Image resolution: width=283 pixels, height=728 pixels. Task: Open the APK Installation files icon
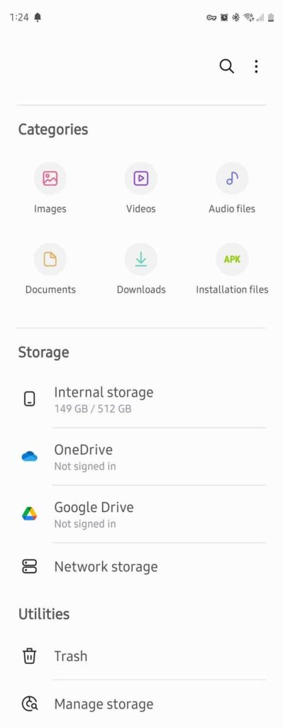click(x=232, y=259)
